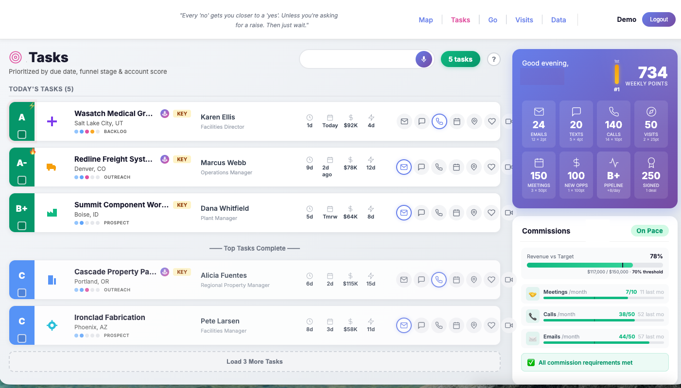Screen dimensions: 681x388
Task: Send text to Marcus Webb chat icon
Action: coord(421,167)
